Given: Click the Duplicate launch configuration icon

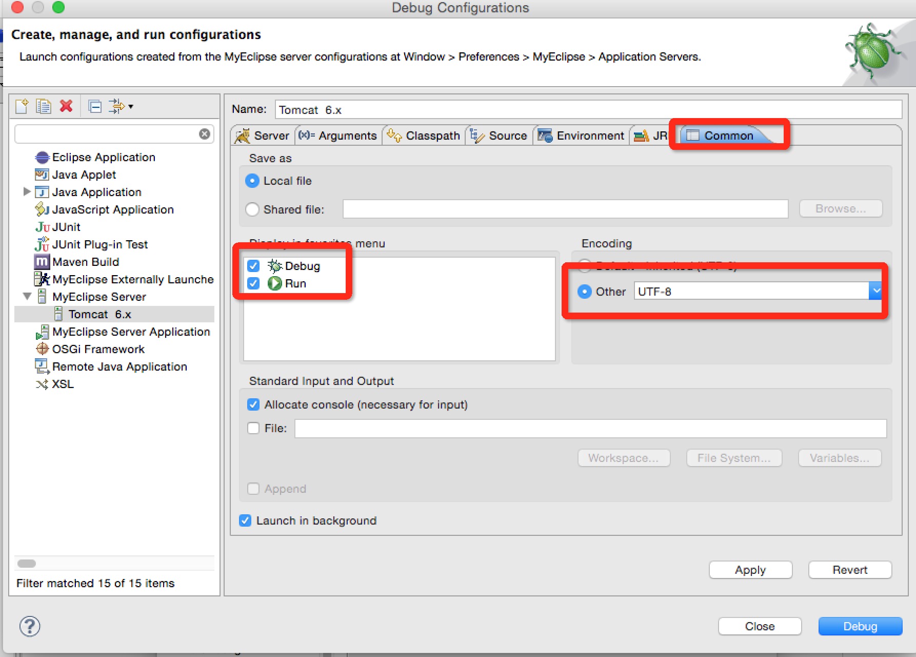Looking at the screenshot, I should tap(44, 106).
